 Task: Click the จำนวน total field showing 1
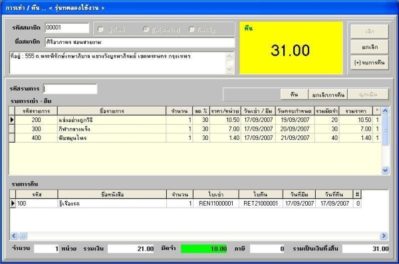(47, 249)
